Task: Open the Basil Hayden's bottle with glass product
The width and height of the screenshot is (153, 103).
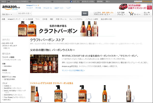Action: tap(130, 94)
